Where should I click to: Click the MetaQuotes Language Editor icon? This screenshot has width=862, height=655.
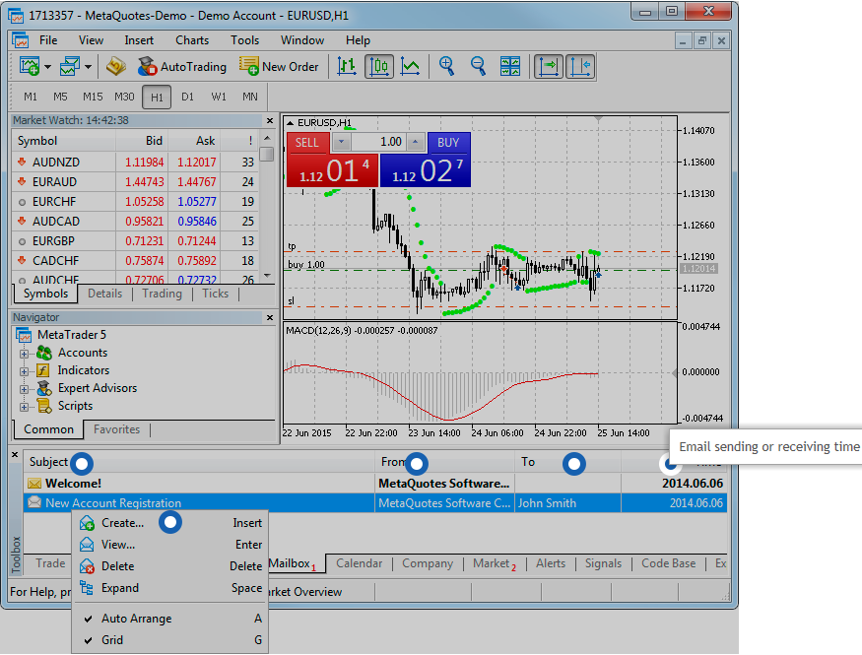coord(116,67)
